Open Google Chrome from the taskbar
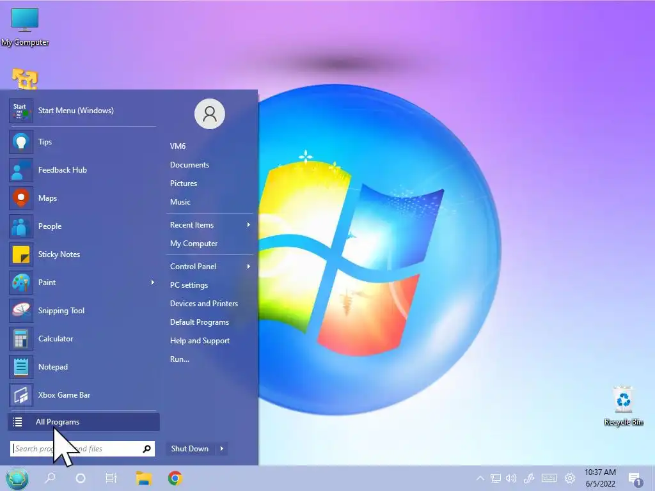Viewport: 655px width, 491px height. click(x=175, y=478)
